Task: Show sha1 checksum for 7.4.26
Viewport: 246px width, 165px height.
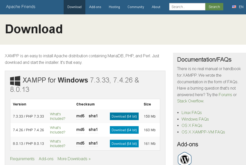Action: pyautogui.click(x=93, y=130)
